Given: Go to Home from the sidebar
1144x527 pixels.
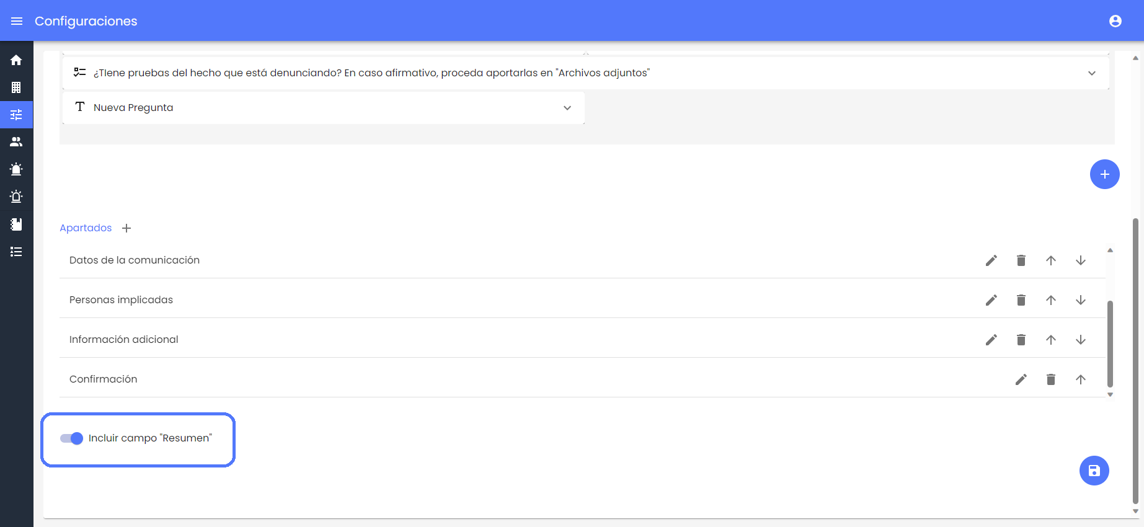Looking at the screenshot, I should click(x=16, y=60).
